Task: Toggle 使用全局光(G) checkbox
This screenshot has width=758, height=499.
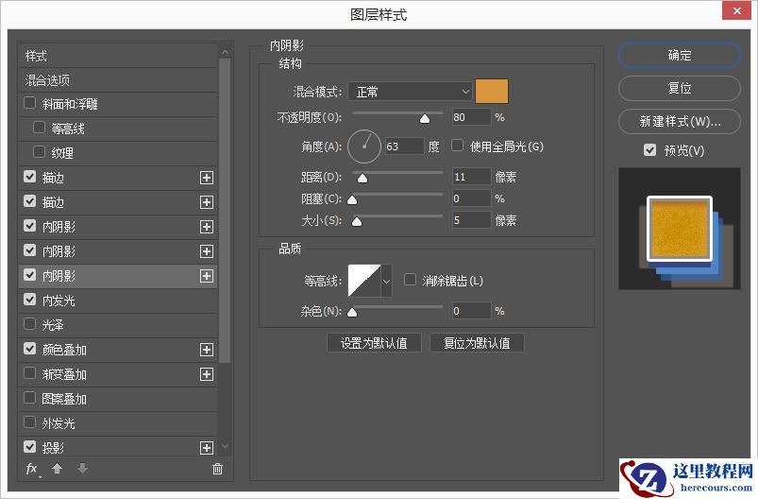Action: pos(457,146)
